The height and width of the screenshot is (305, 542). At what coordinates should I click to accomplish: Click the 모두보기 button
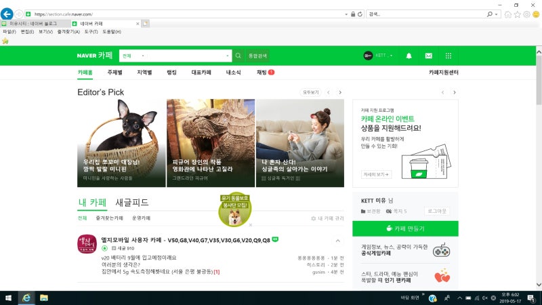310,92
